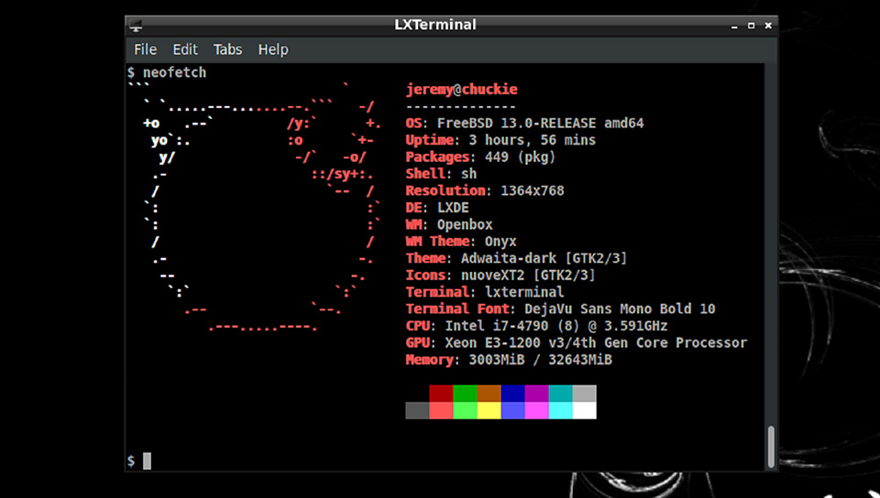
Task: Click the terminal vertical scrollbar thumb
Action: pos(771,447)
